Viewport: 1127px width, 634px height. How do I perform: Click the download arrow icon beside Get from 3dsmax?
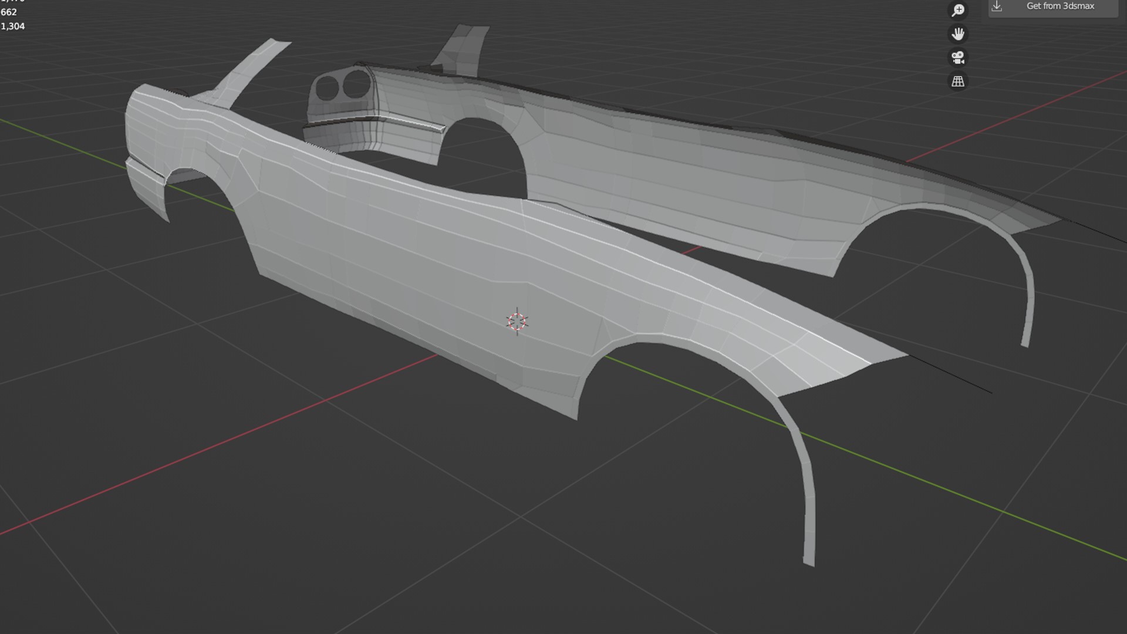pyautogui.click(x=997, y=6)
